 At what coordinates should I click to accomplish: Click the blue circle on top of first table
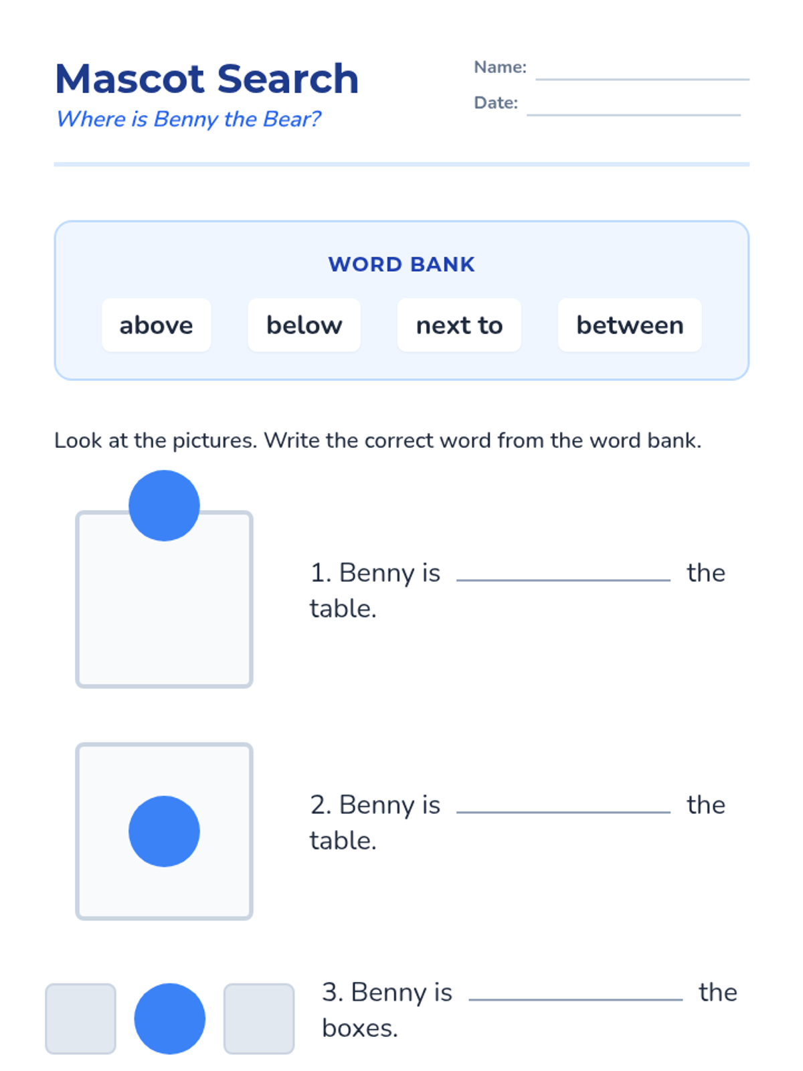164,505
